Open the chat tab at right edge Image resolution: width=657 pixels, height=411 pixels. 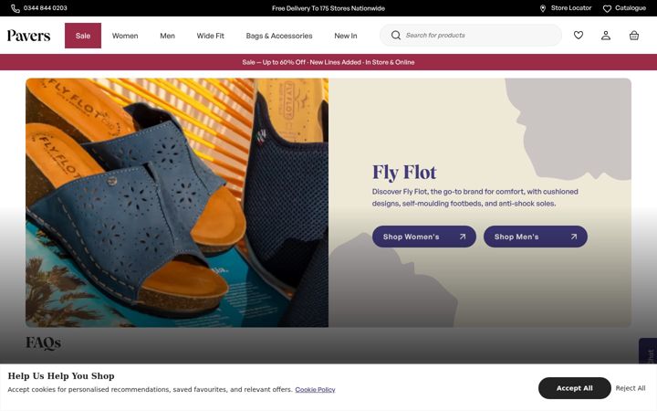point(648,351)
